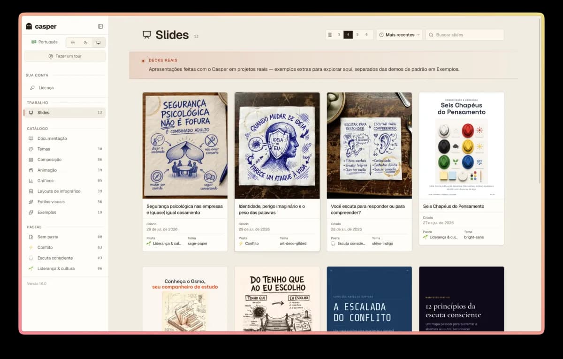Open the Escuta consciente folder in sidebar
This screenshot has width=563, height=359.
point(65,258)
